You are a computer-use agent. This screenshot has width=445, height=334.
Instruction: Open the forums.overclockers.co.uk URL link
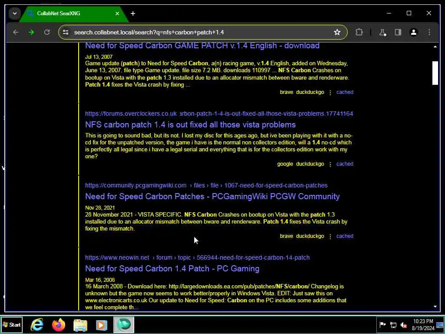pyautogui.click(x=219, y=114)
